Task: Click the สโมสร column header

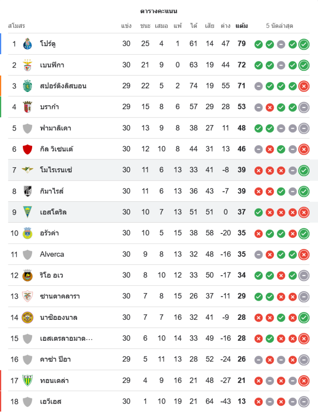Action: pos(17,26)
